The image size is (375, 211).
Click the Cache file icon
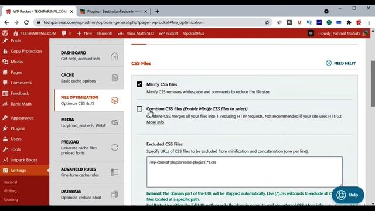tap(115, 78)
